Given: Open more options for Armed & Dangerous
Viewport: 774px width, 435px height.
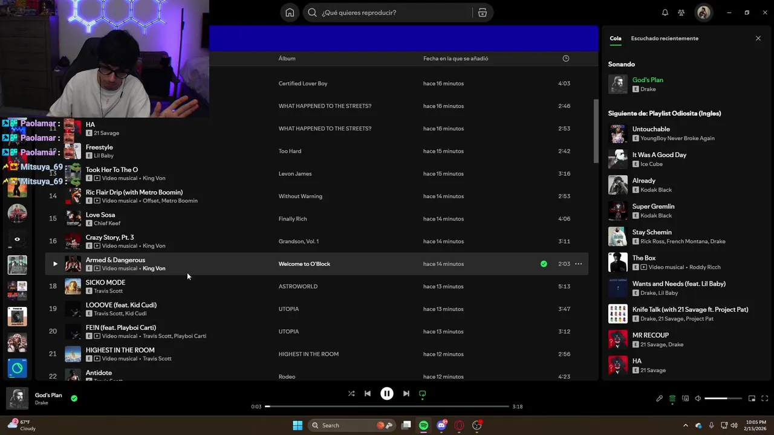Looking at the screenshot, I should [x=578, y=264].
